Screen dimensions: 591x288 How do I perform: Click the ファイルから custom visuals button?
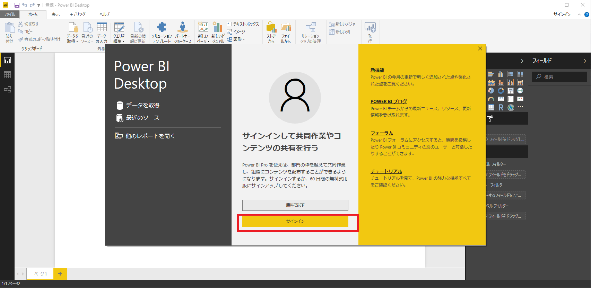pos(286,32)
